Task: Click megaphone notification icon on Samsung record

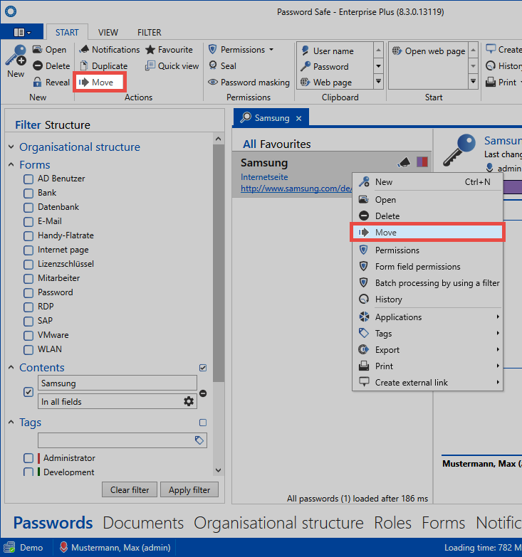Action: point(404,162)
